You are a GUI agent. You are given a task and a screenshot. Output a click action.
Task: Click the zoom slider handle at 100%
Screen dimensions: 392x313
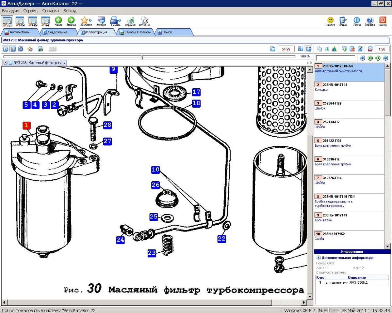(142, 57)
